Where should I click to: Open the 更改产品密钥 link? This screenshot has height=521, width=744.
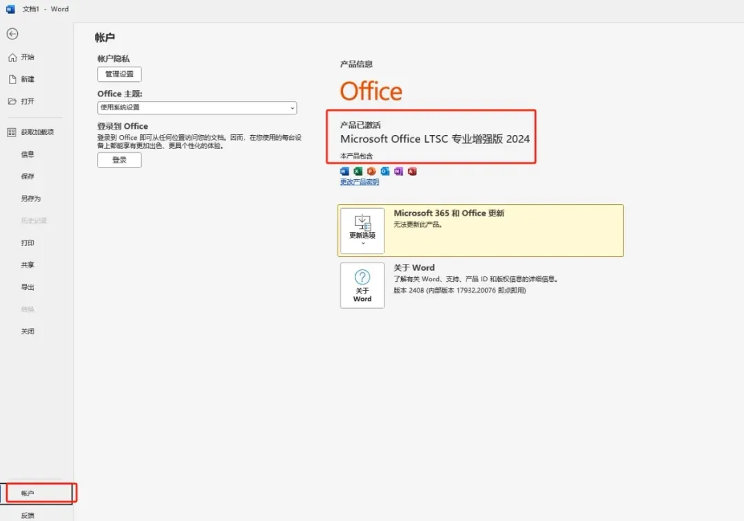[360, 182]
